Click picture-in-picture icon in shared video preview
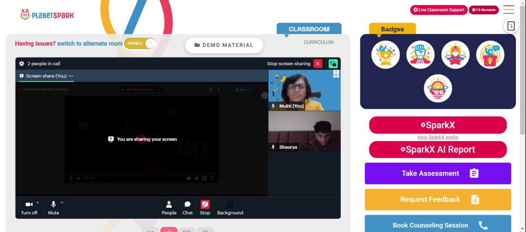This screenshot has height=232, width=526. click(x=204, y=178)
